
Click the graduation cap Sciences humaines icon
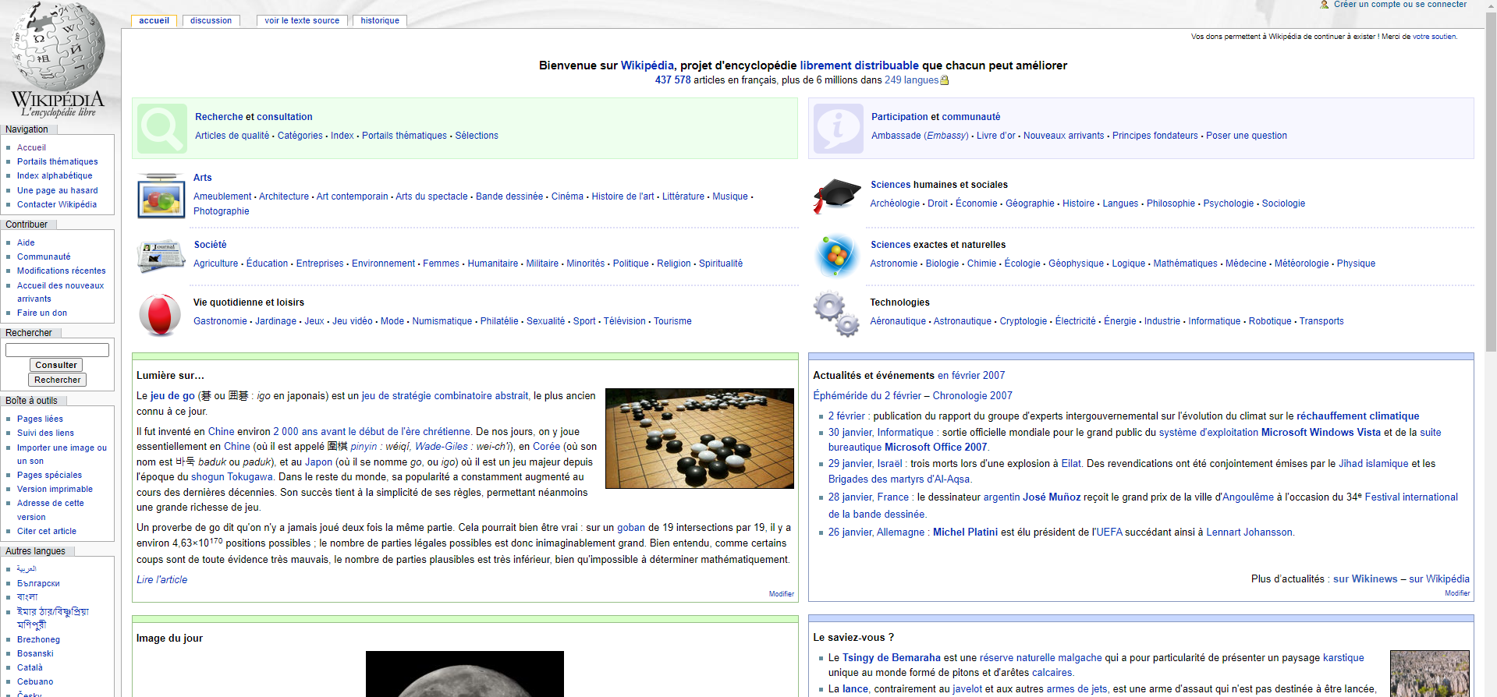coord(836,195)
